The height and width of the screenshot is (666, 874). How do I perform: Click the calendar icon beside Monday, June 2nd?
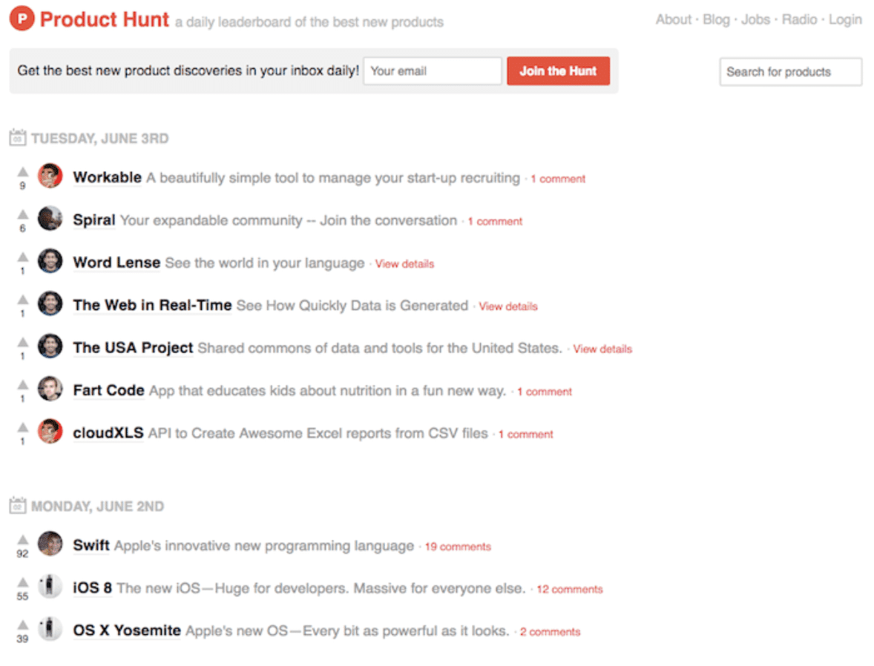point(18,506)
